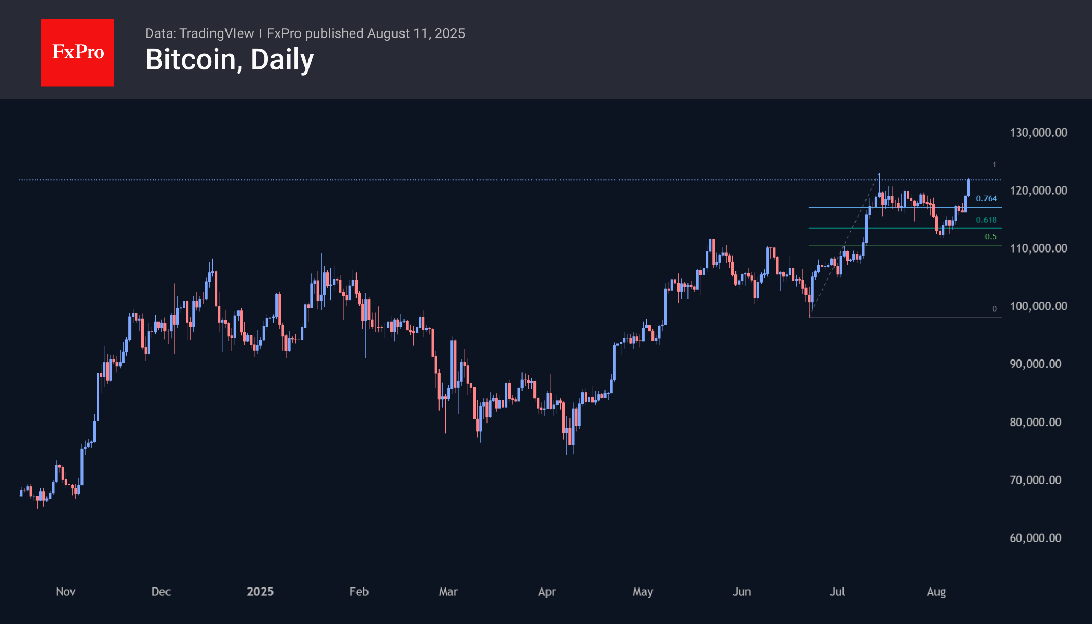The width and height of the screenshot is (1092, 624).
Task: Click the "Bitcoin, Daily" chart title
Action: click(230, 59)
